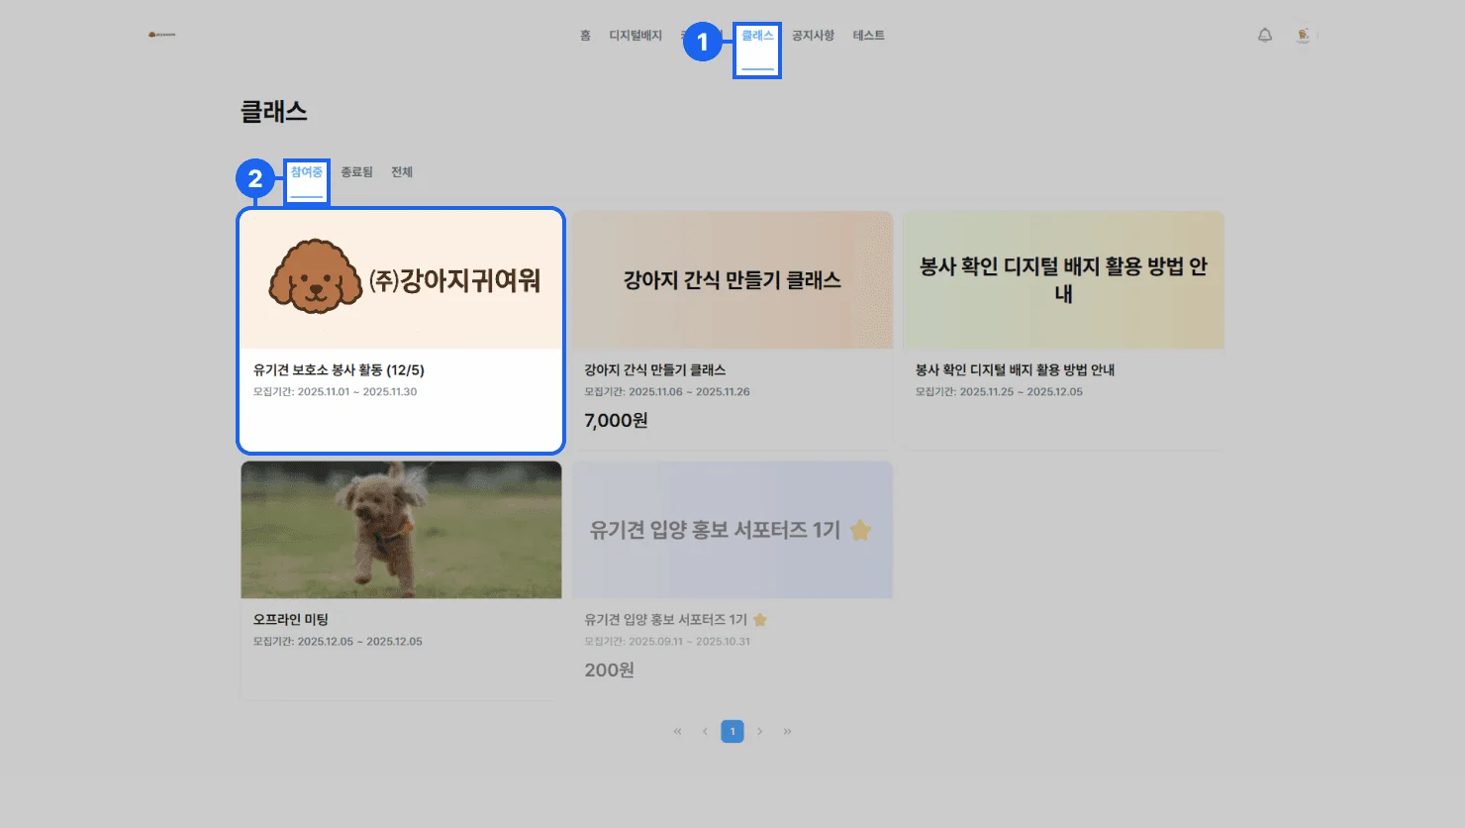Switch to the 전체 tab
This screenshot has height=828, width=1465.
pos(402,172)
